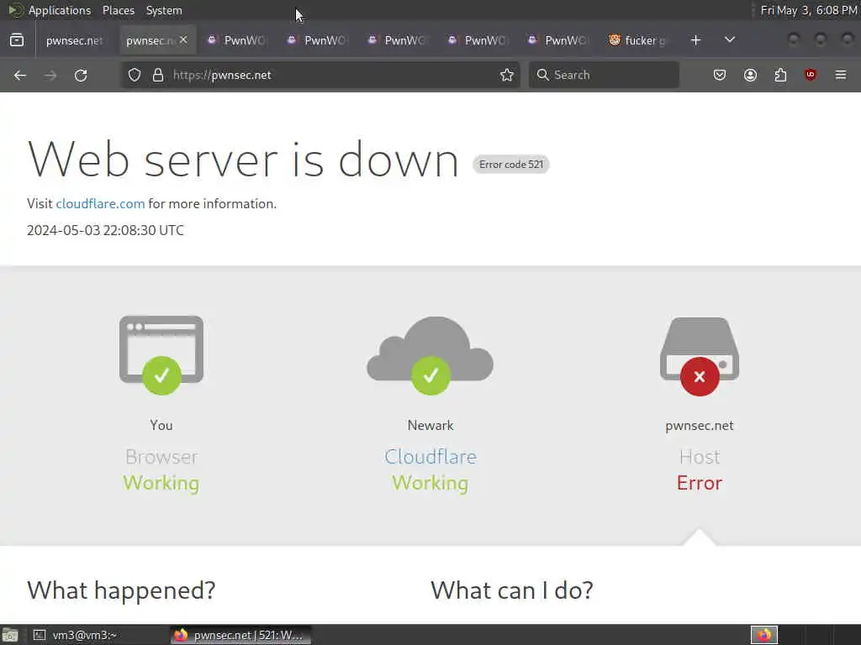The height and width of the screenshot is (645, 861).
Task: Open the Pocket save icon
Action: [720, 75]
